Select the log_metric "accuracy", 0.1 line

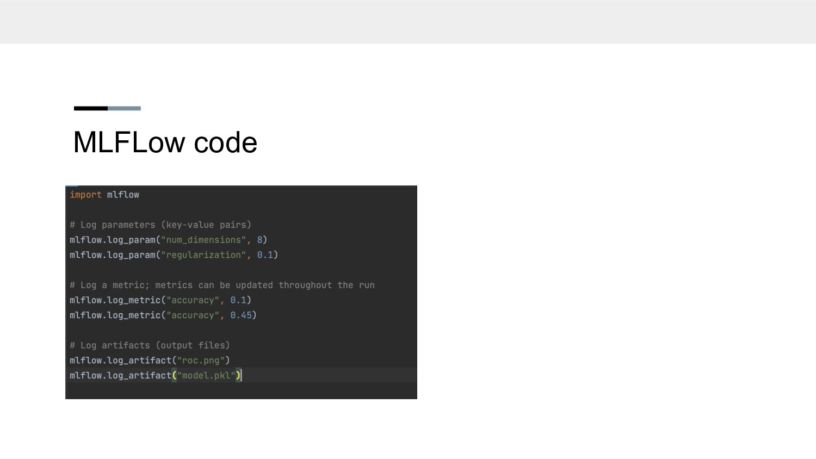tap(160, 300)
